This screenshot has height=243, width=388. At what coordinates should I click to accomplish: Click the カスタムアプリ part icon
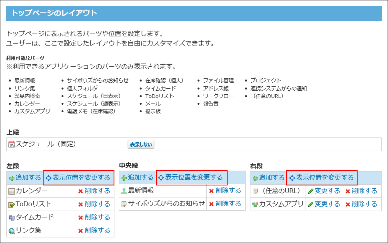pyautogui.click(x=255, y=205)
